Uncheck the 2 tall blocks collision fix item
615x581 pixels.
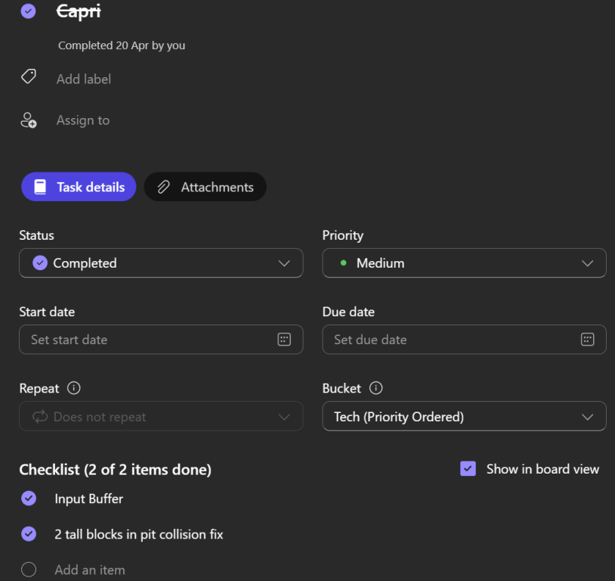[x=29, y=534]
